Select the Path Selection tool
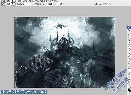Image resolution: width=131 pixels, height=95 pixels. pyautogui.click(x=129, y=72)
